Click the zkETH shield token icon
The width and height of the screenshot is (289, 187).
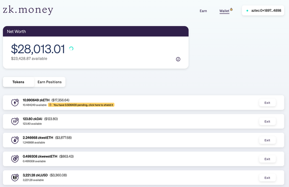click(15, 103)
